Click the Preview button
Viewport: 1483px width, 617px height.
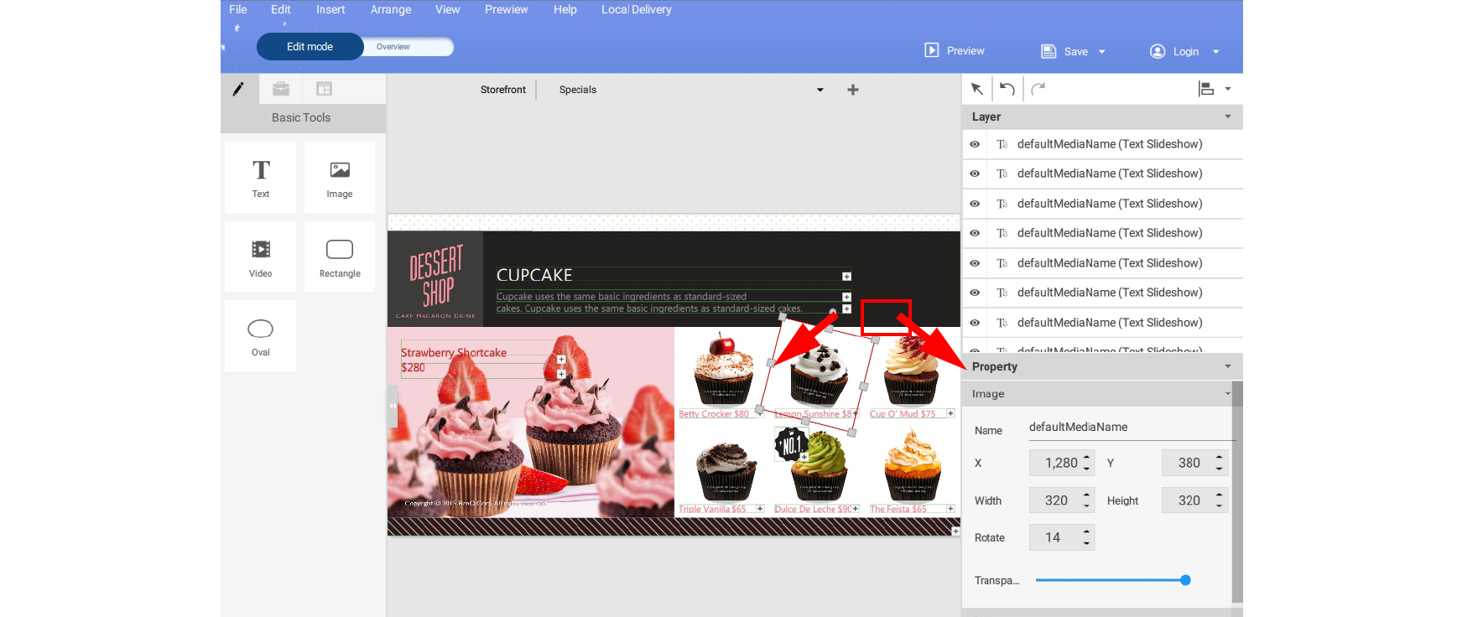955,51
